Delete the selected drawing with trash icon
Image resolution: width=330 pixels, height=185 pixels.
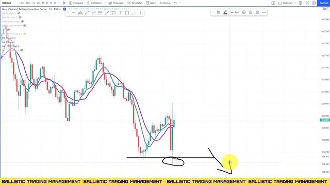pos(257,12)
